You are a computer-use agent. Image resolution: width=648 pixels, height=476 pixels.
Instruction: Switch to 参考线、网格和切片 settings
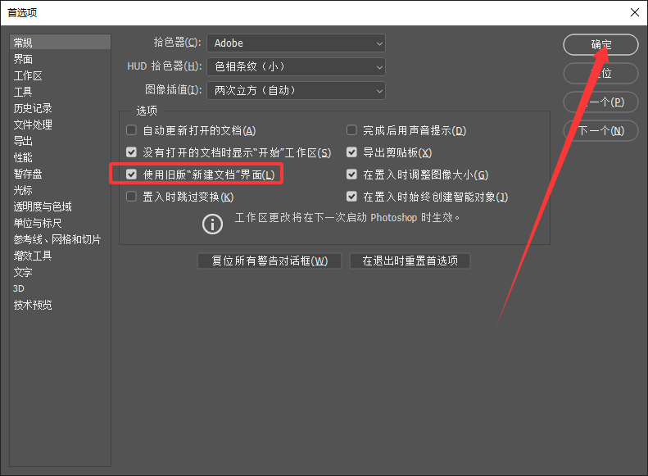[x=61, y=239]
